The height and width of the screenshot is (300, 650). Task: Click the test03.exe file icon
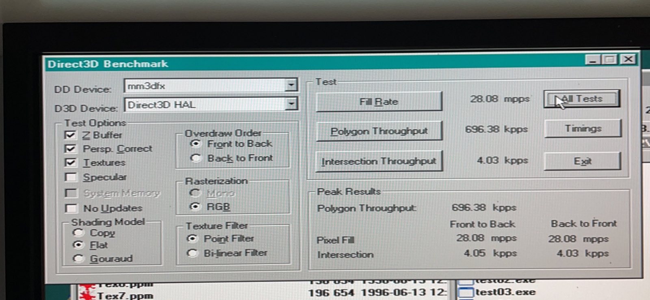(466, 293)
